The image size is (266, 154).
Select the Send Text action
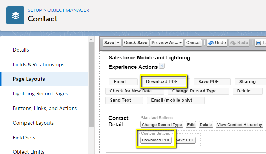pyautogui.click(x=124, y=100)
